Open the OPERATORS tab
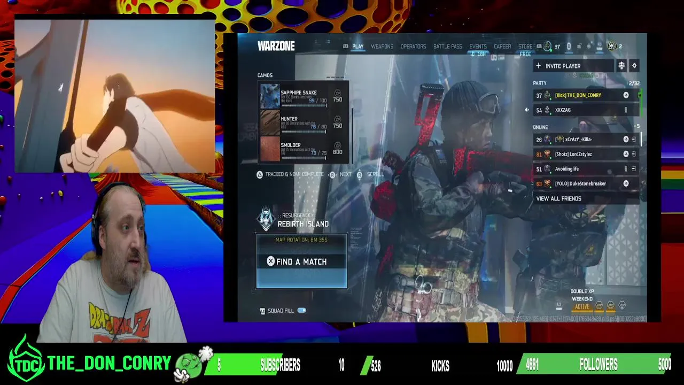This screenshot has width=684, height=385. pyautogui.click(x=413, y=47)
